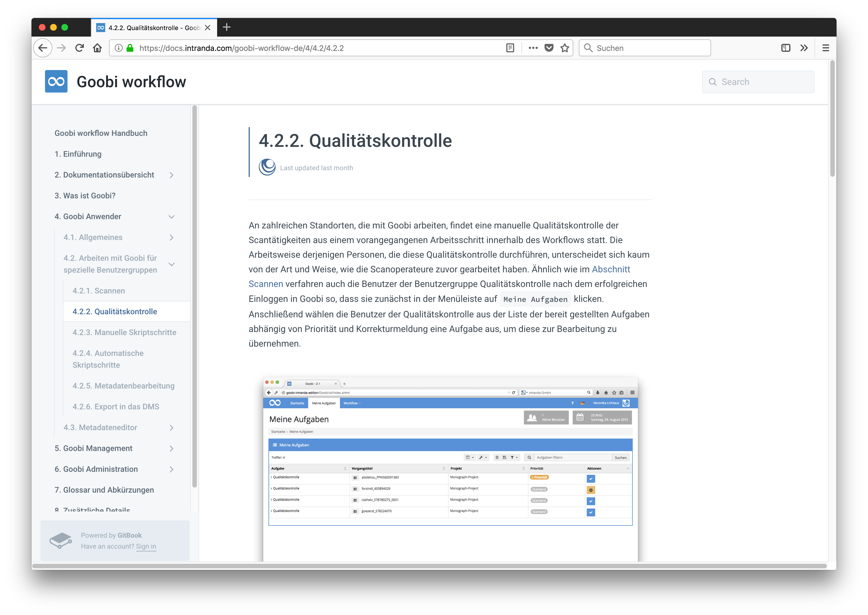The width and height of the screenshot is (868, 615).
Task: Click the GitBook logo icon
Action: tap(60, 540)
